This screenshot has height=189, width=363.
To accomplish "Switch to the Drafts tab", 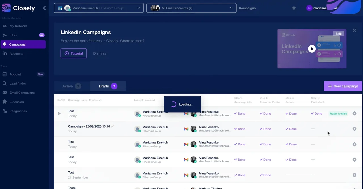I will (x=108, y=86).
